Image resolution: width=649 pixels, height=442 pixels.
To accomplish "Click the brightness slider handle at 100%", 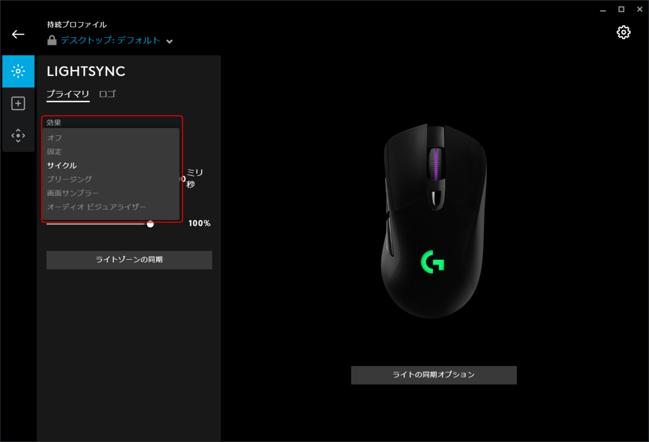I will tap(150, 223).
